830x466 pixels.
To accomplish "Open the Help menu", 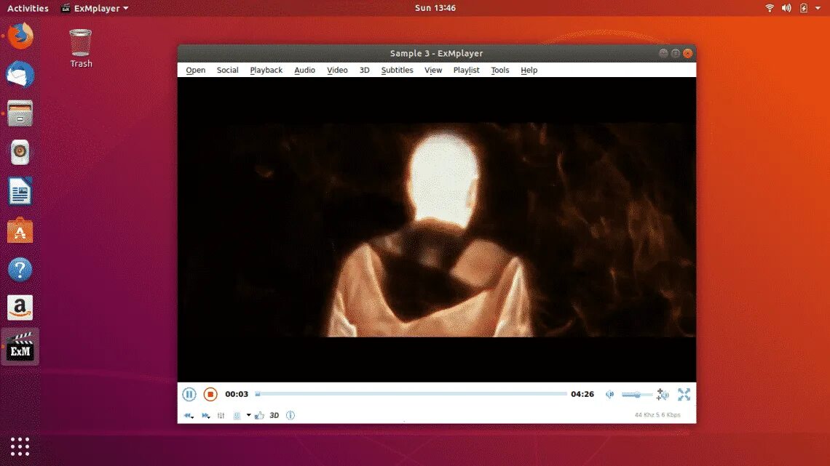I will (529, 70).
